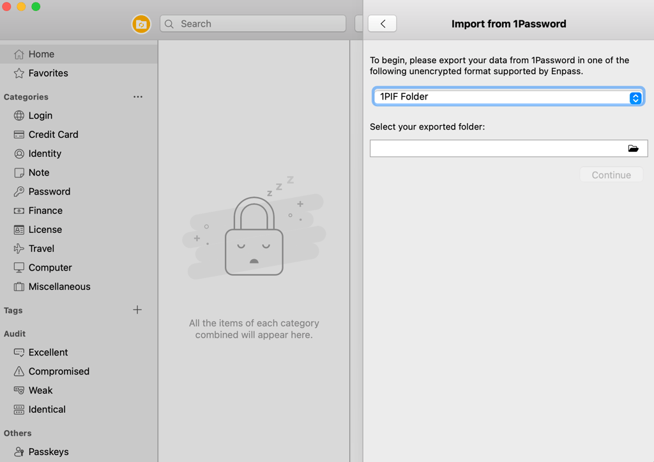Click the Weak password icon

click(19, 391)
